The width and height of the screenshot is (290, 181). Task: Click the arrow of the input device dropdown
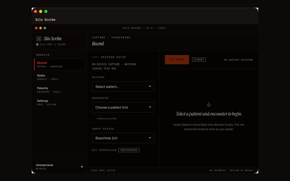tap(150, 138)
